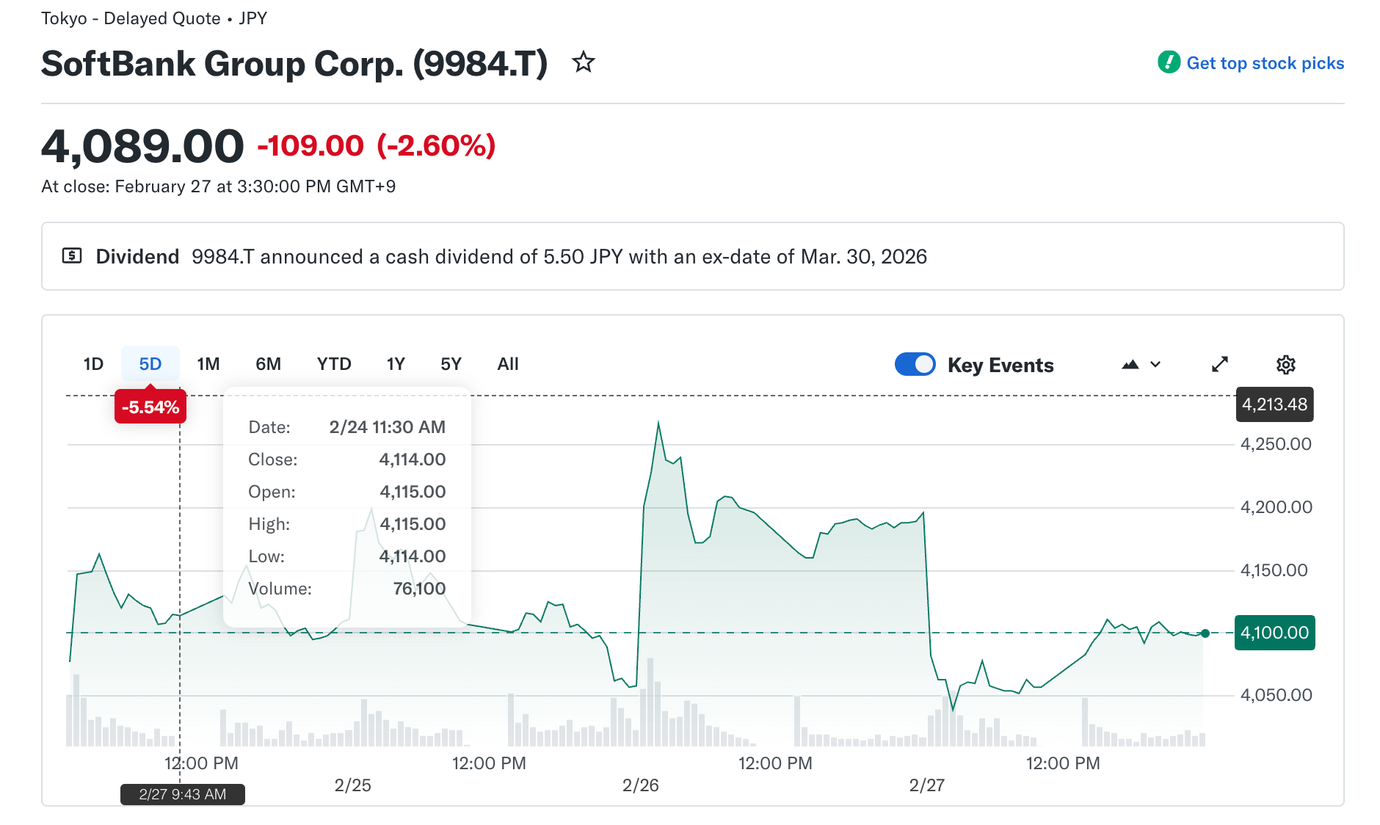Viewport: 1380px width, 825px height.
Task: Switch chart to 1M range
Action: pos(208,364)
